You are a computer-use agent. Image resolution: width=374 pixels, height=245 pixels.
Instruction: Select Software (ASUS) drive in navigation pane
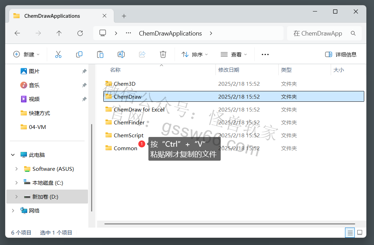click(x=49, y=169)
